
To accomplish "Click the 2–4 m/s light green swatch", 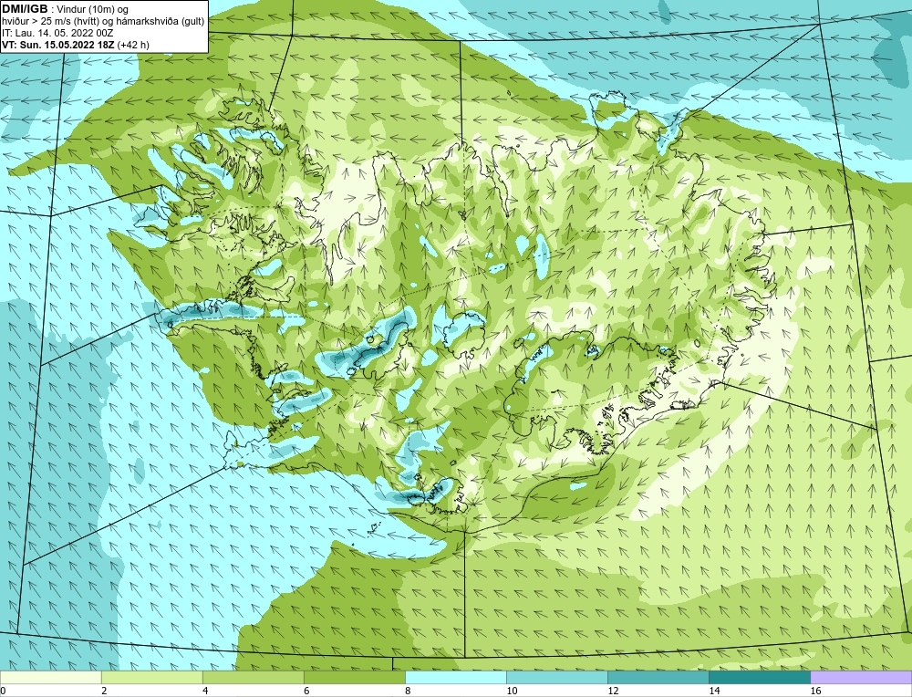I will pyautogui.click(x=151, y=677).
